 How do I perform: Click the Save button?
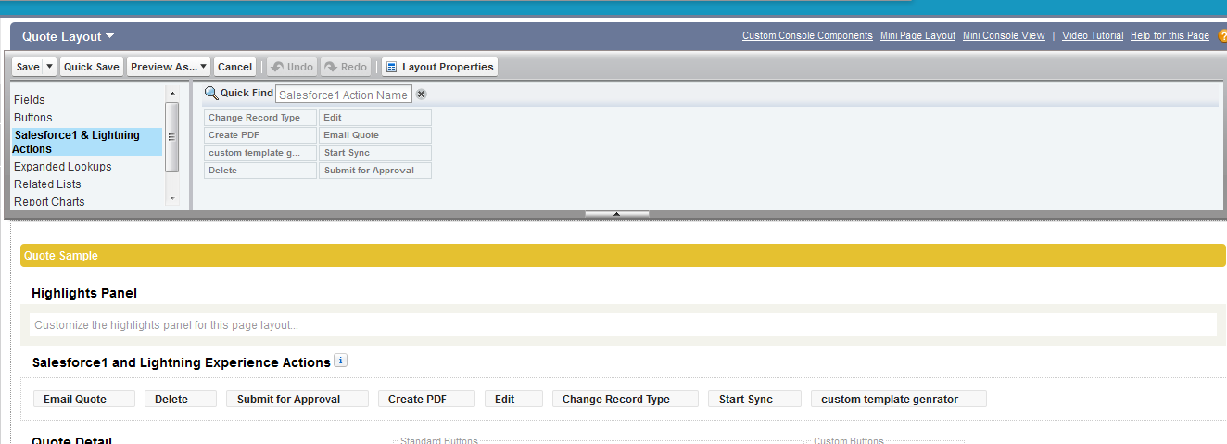coord(28,67)
